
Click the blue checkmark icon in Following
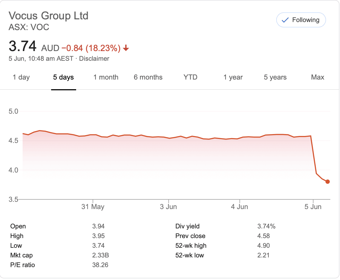point(285,20)
